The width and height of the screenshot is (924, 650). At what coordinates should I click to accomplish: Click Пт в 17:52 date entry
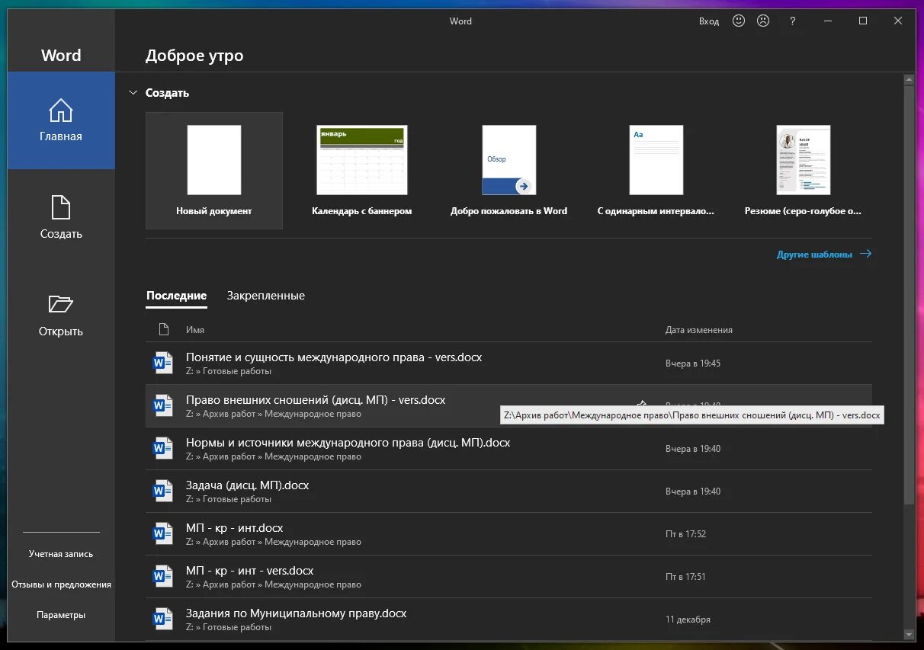click(686, 534)
